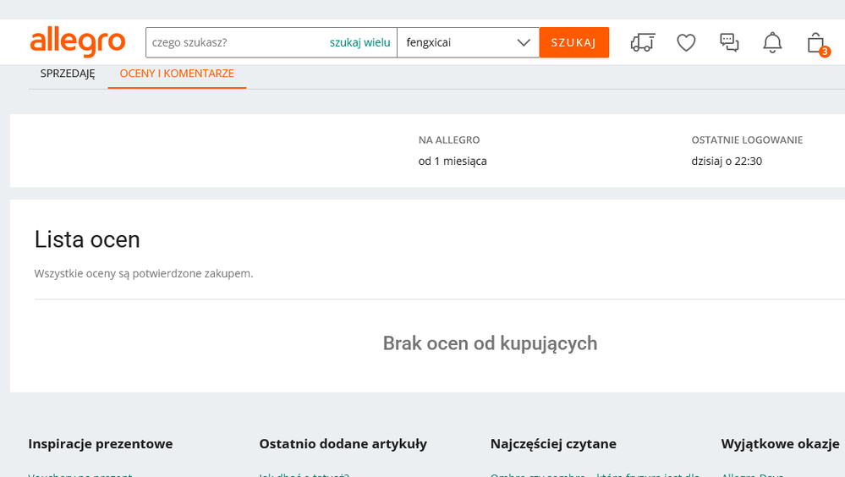
Task: Click the 'Najczęściej czytane' footer heading
Action: click(x=553, y=443)
